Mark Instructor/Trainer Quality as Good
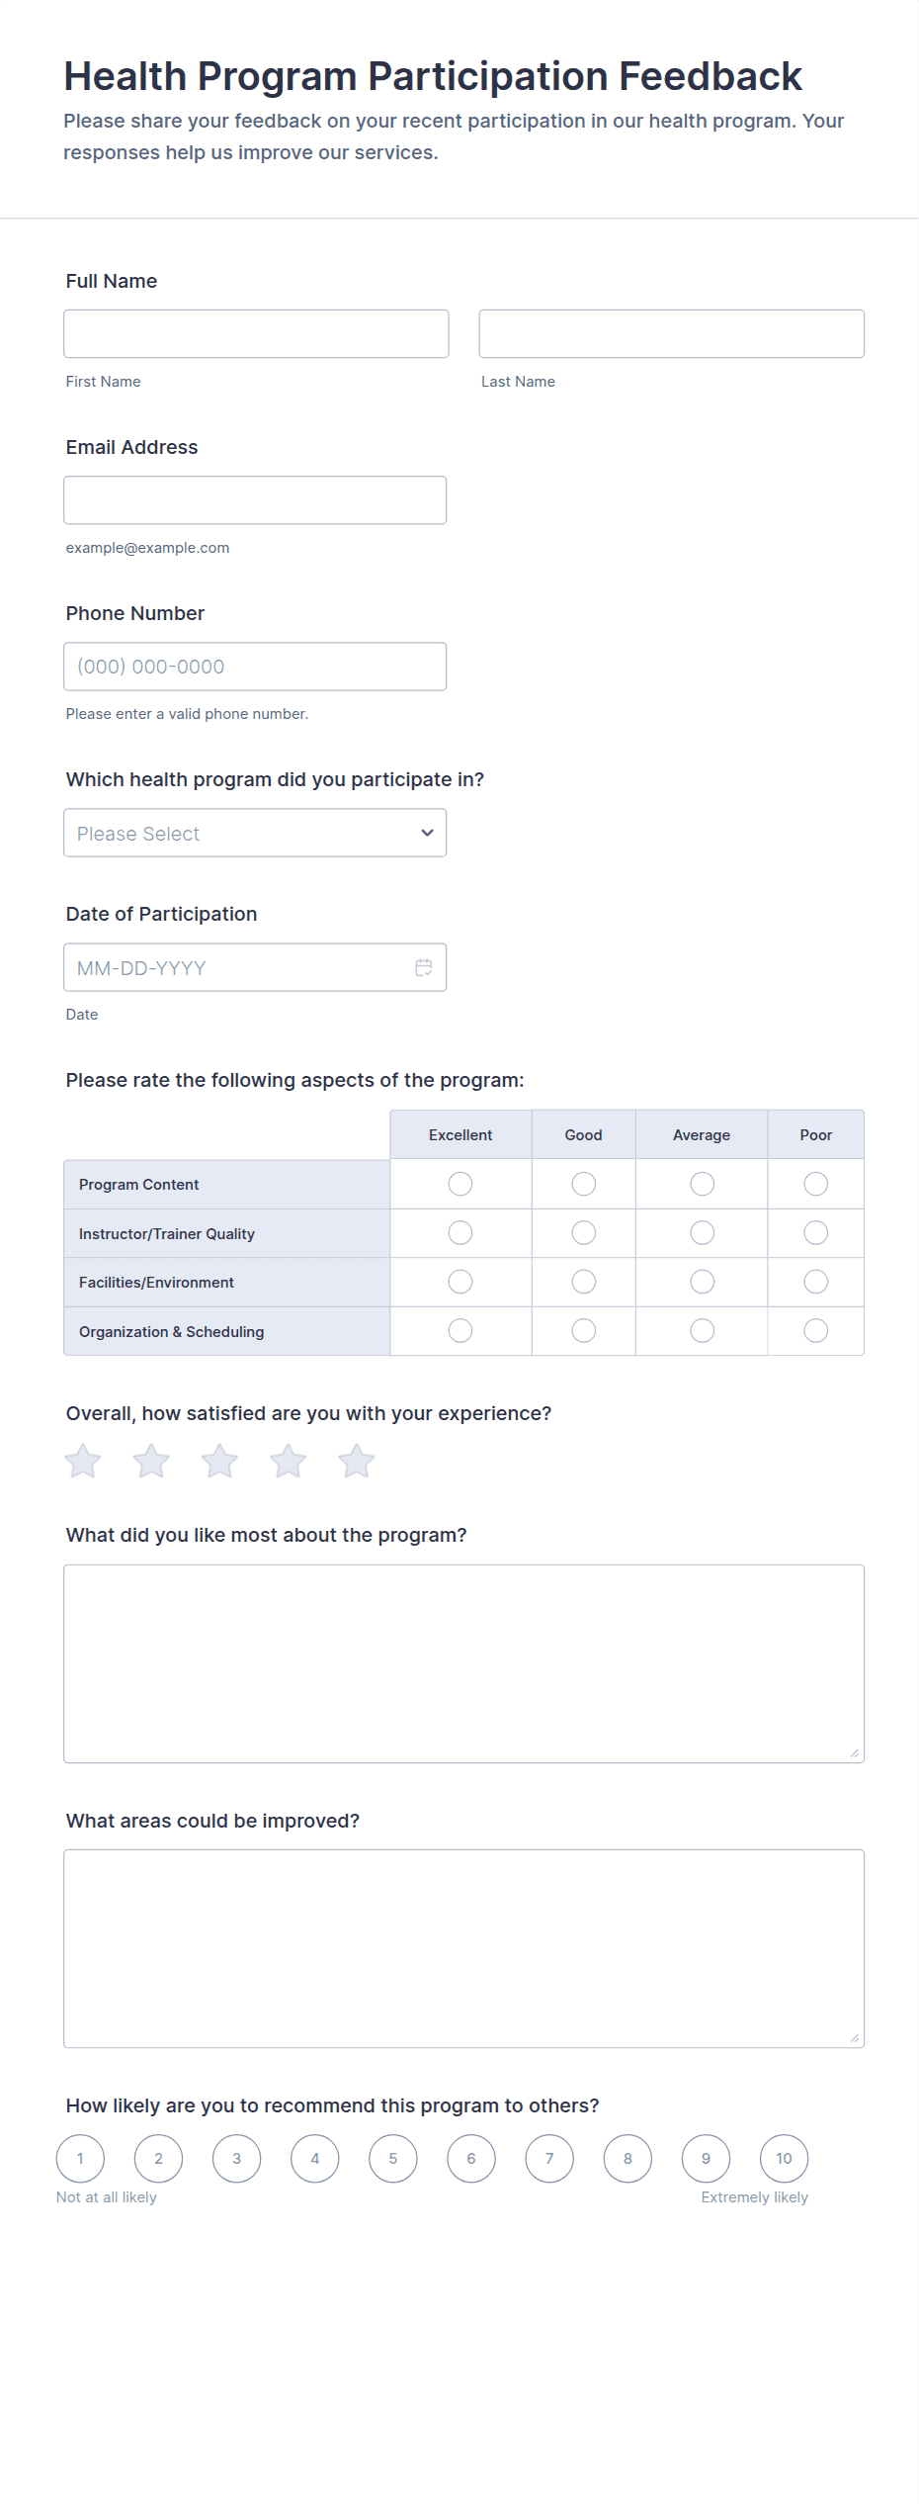 click(x=584, y=1232)
